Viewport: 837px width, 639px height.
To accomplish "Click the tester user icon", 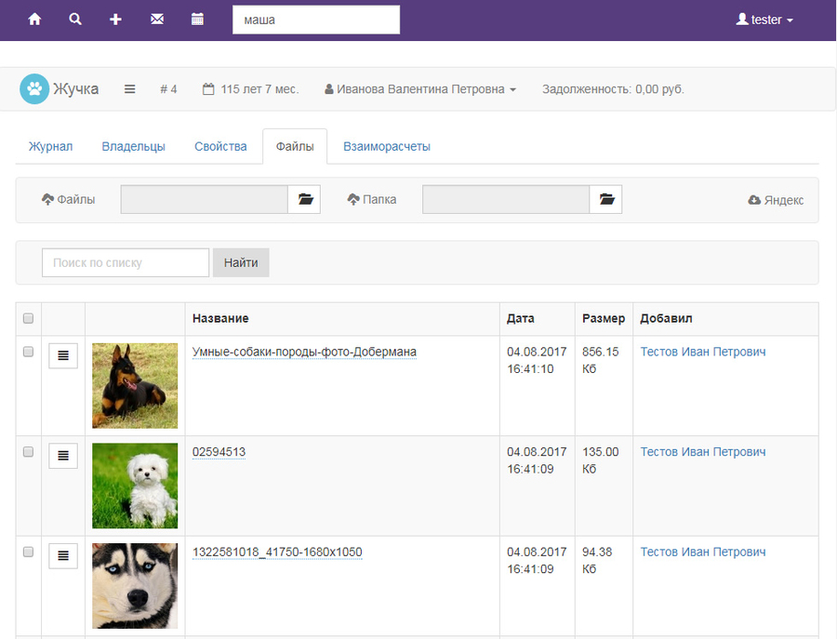I will [x=742, y=20].
